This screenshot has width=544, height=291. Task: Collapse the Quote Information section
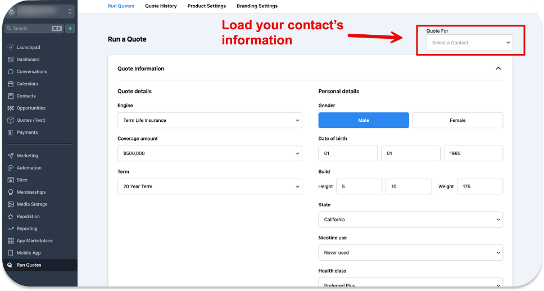coord(498,69)
